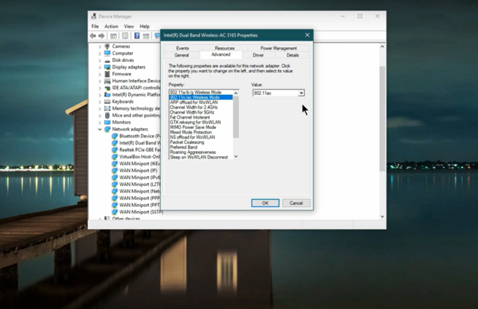Toggle the show/hide action pane toolbar icon
This screenshot has width=478, height=309.
(x=146, y=36)
